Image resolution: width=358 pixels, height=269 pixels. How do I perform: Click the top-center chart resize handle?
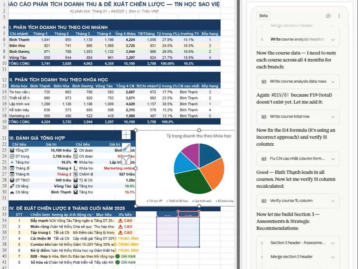click(x=199, y=130)
